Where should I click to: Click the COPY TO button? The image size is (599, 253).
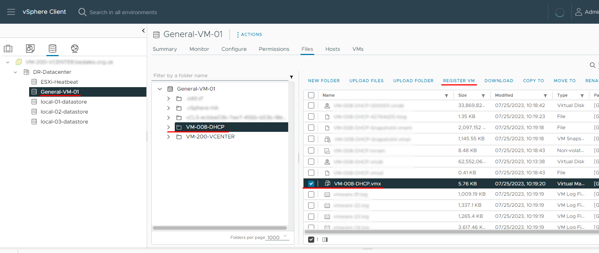coord(533,81)
